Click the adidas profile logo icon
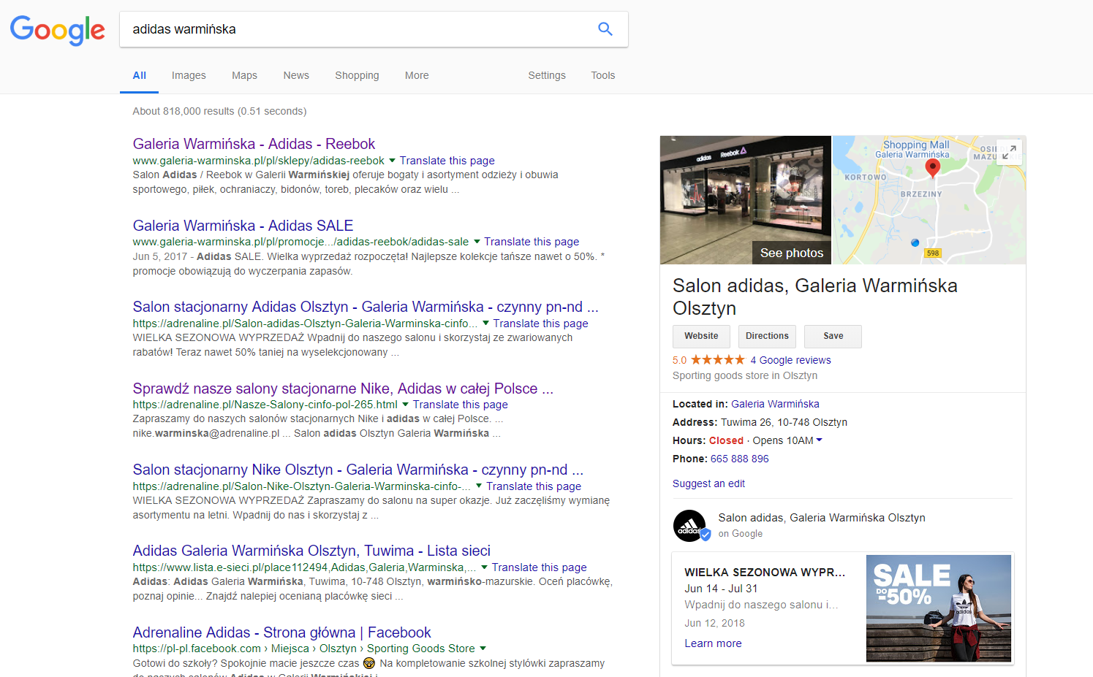The height and width of the screenshot is (677, 1093). (689, 525)
